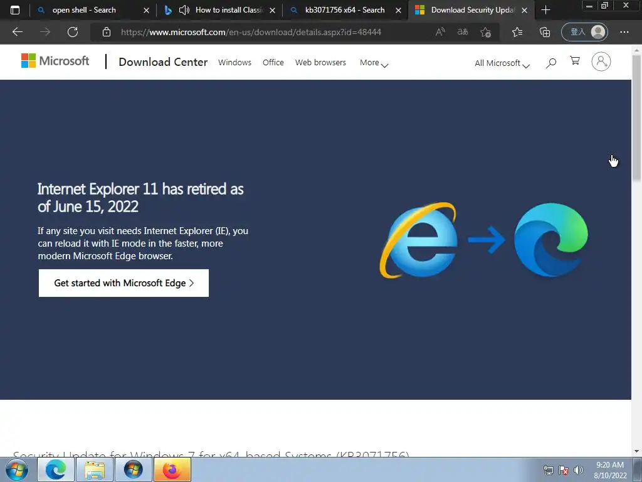Click the Microsoft Edge logo image
Image resolution: width=642 pixels, height=482 pixels.
click(550, 240)
